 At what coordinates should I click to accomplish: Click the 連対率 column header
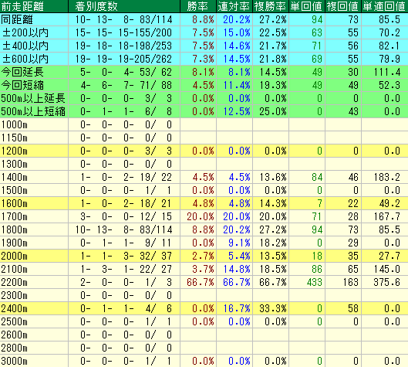pos(234,6)
